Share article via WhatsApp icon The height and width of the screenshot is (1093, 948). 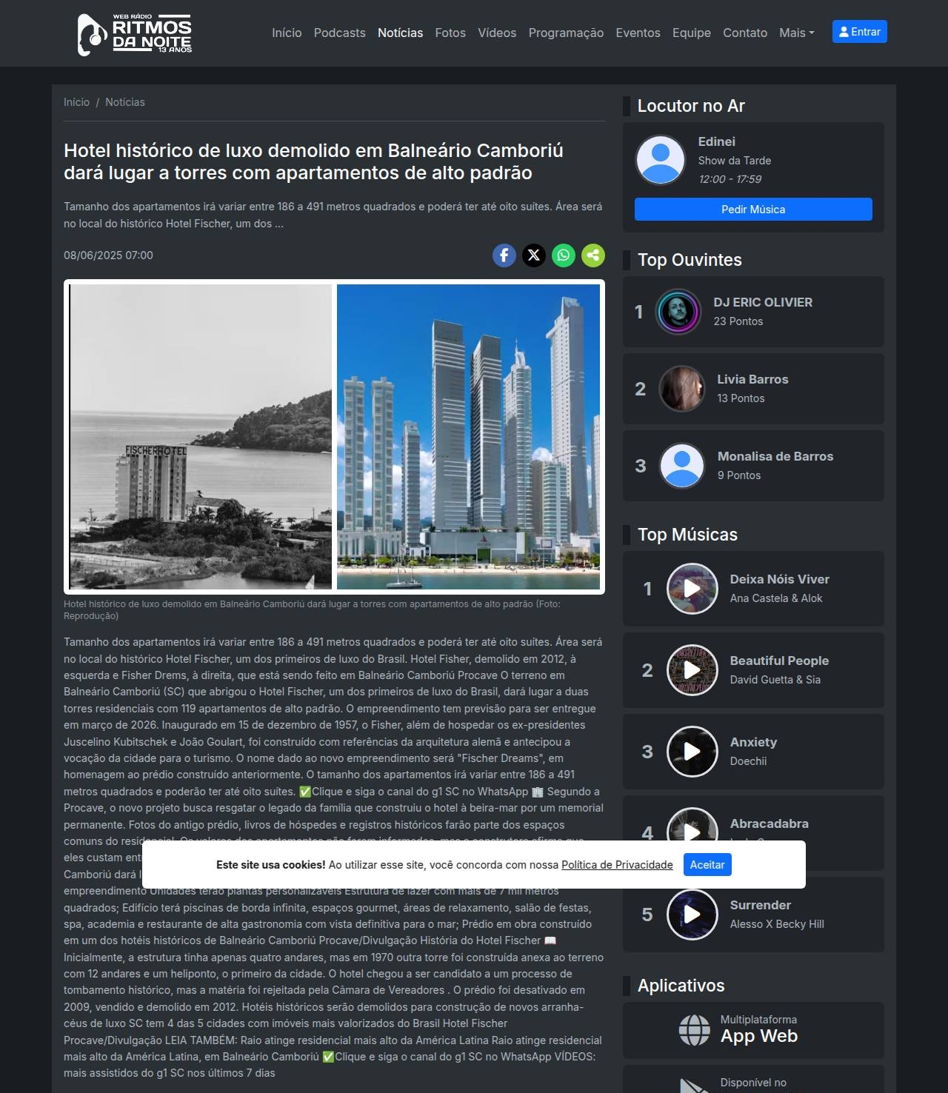coord(563,255)
